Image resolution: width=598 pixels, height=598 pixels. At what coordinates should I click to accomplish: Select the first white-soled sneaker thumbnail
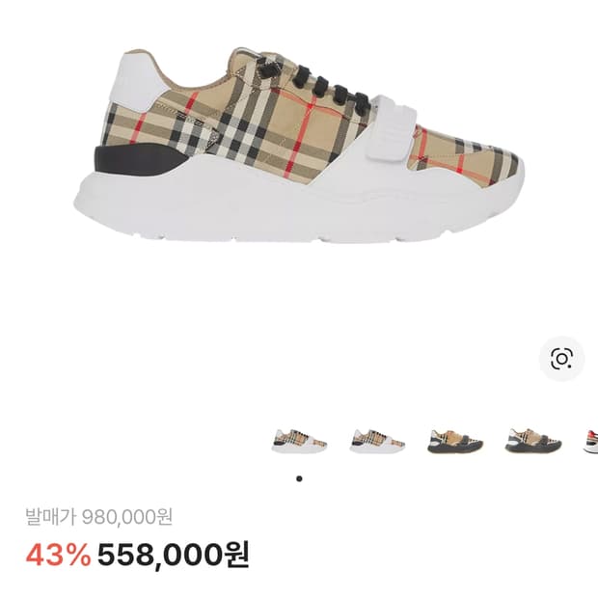coord(299,441)
